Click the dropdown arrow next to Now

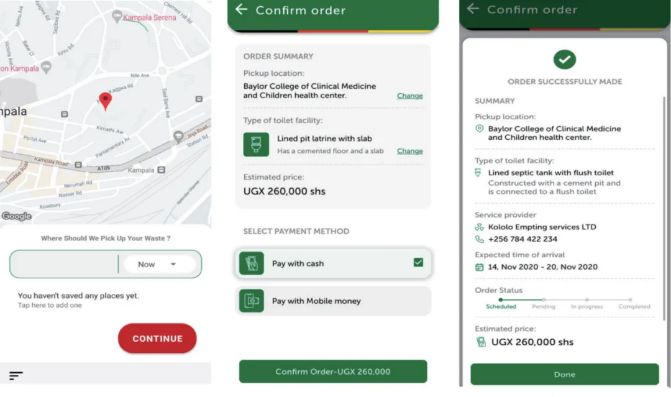click(x=173, y=264)
